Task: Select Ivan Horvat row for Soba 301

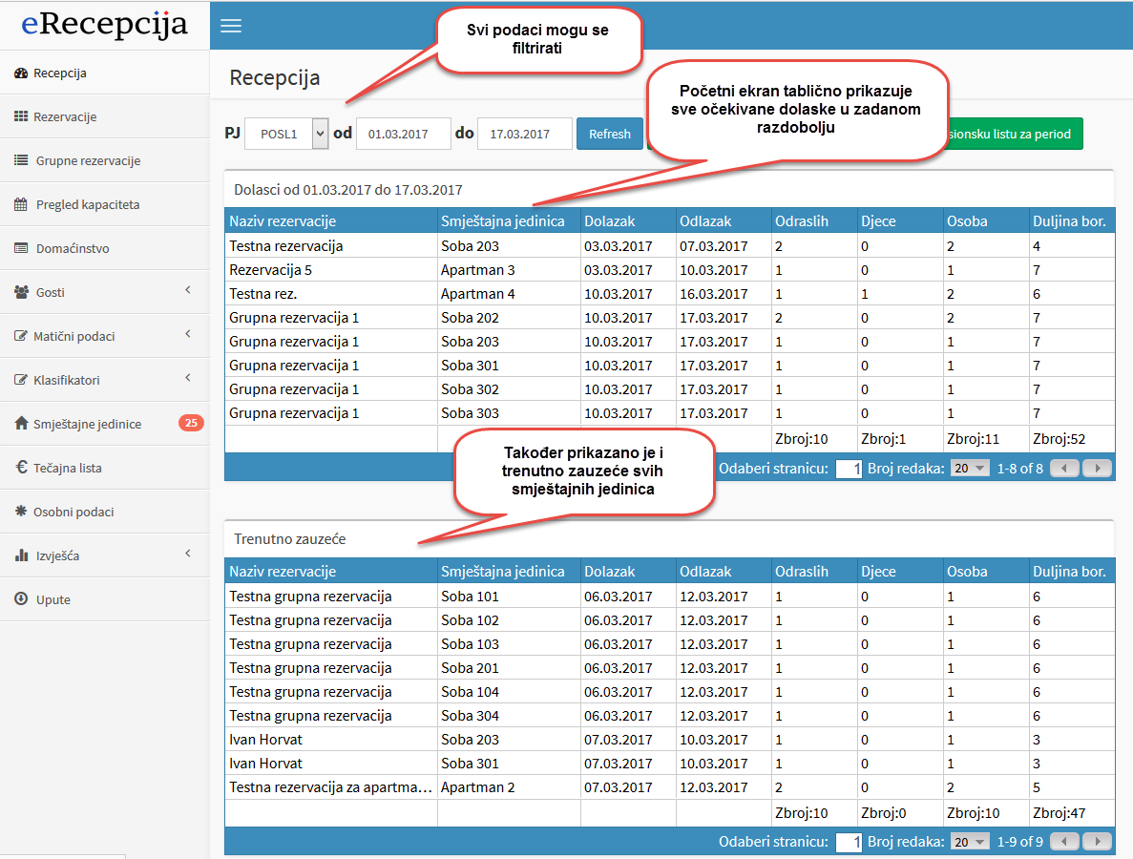Action: (x=669, y=763)
